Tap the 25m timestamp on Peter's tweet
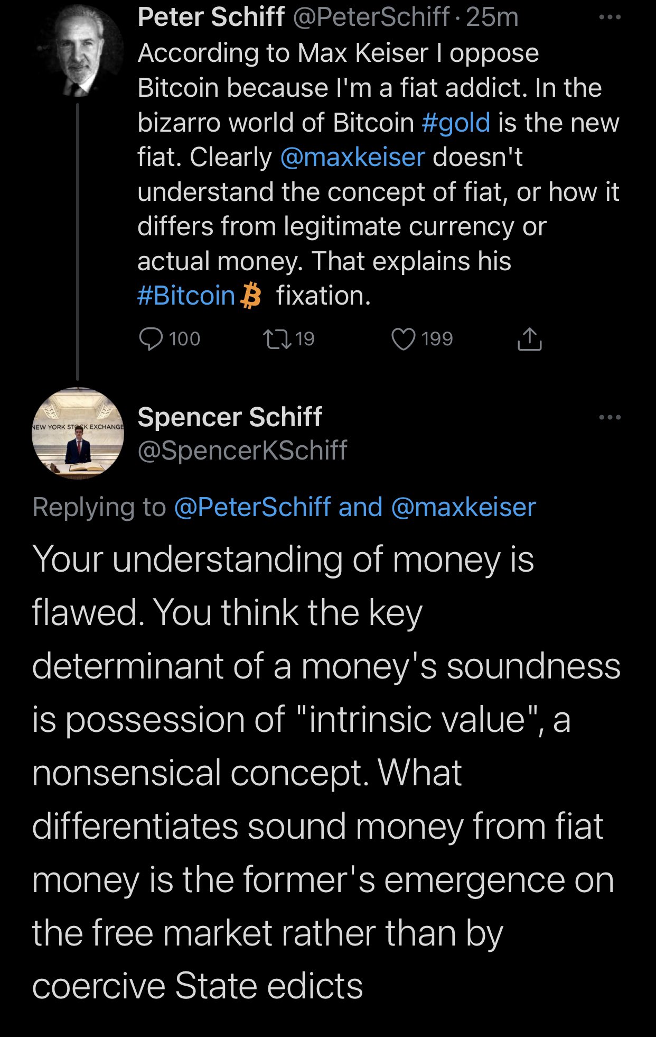Viewport: 656px width, 1037px height. [x=492, y=17]
